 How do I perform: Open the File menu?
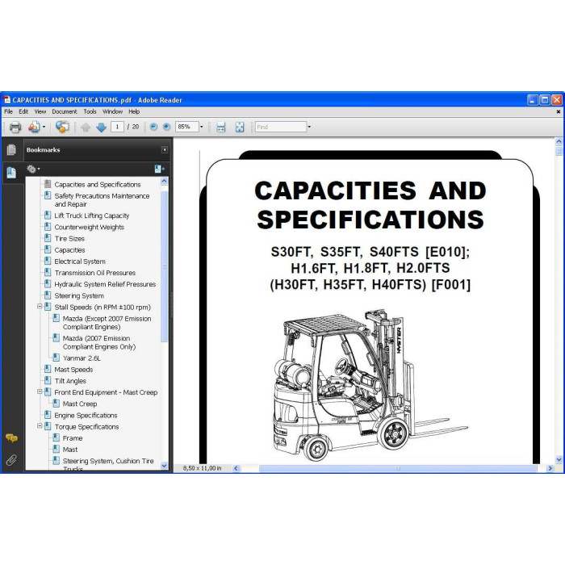(8, 111)
